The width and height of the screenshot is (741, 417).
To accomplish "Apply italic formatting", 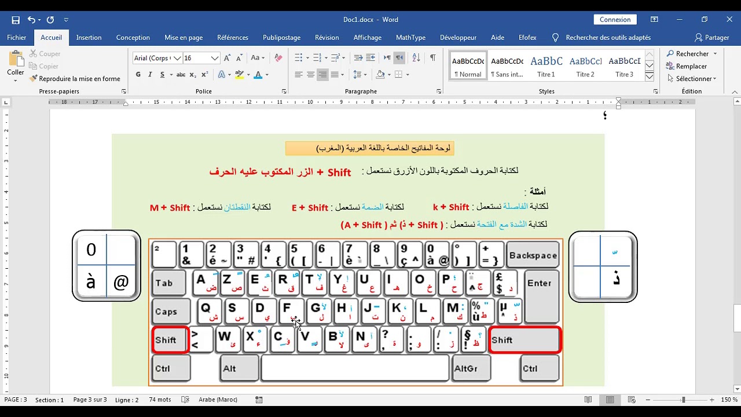I will click(x=150, y=75).
